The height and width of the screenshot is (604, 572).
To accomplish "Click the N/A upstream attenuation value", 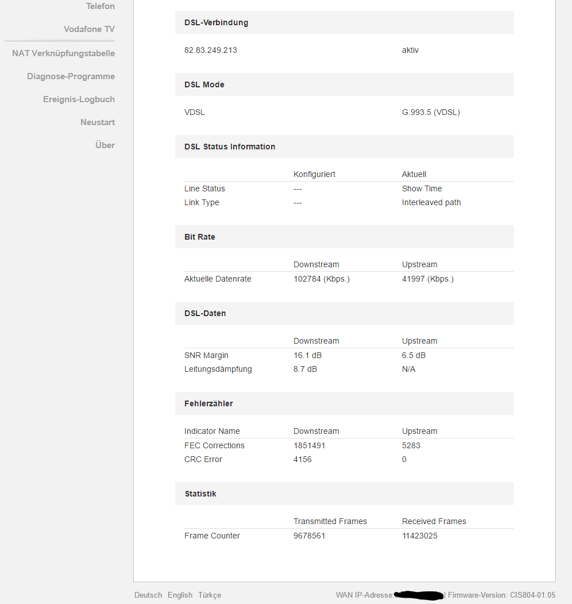I will (408, 369).
